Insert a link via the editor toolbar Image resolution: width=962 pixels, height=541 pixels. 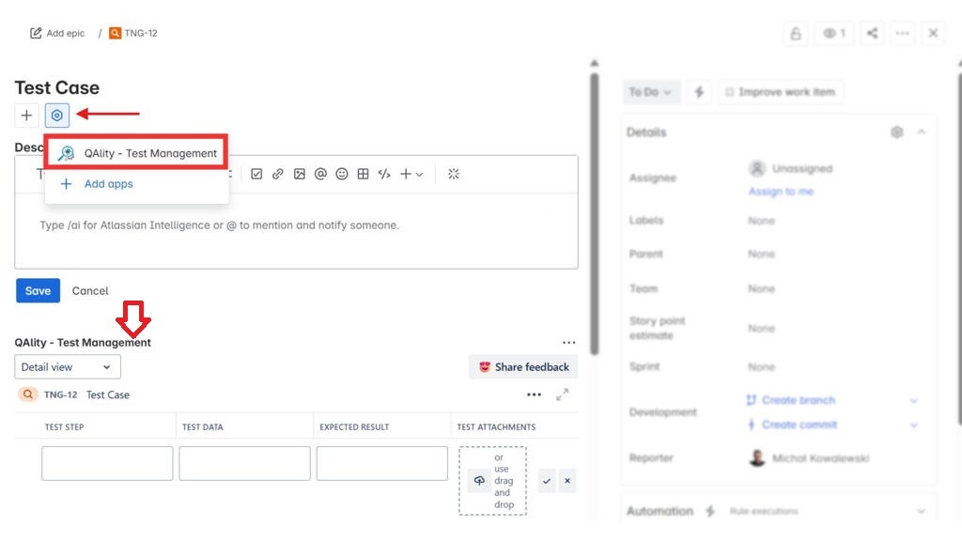(278, 174)
